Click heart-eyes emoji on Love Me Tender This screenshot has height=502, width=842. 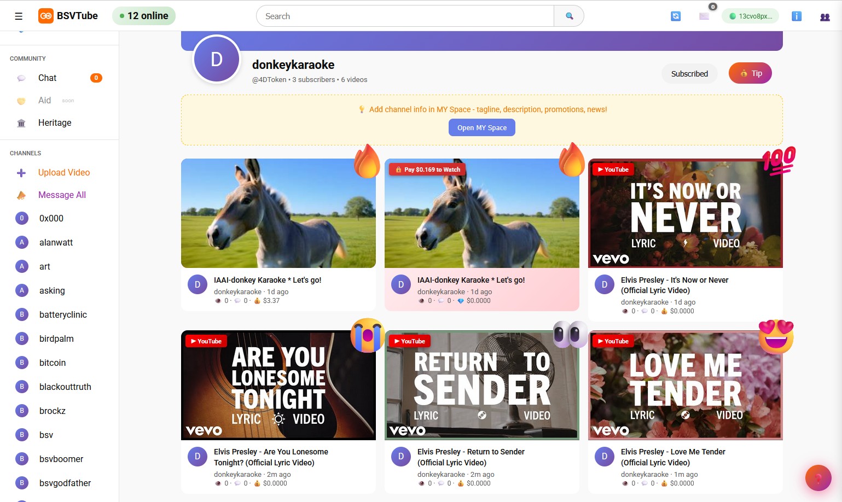click(776, 336)
